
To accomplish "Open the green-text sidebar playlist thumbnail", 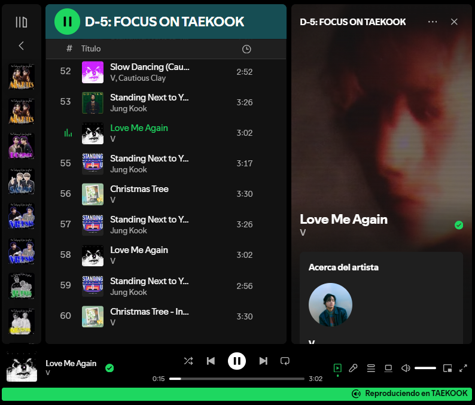I will point(21,285).
